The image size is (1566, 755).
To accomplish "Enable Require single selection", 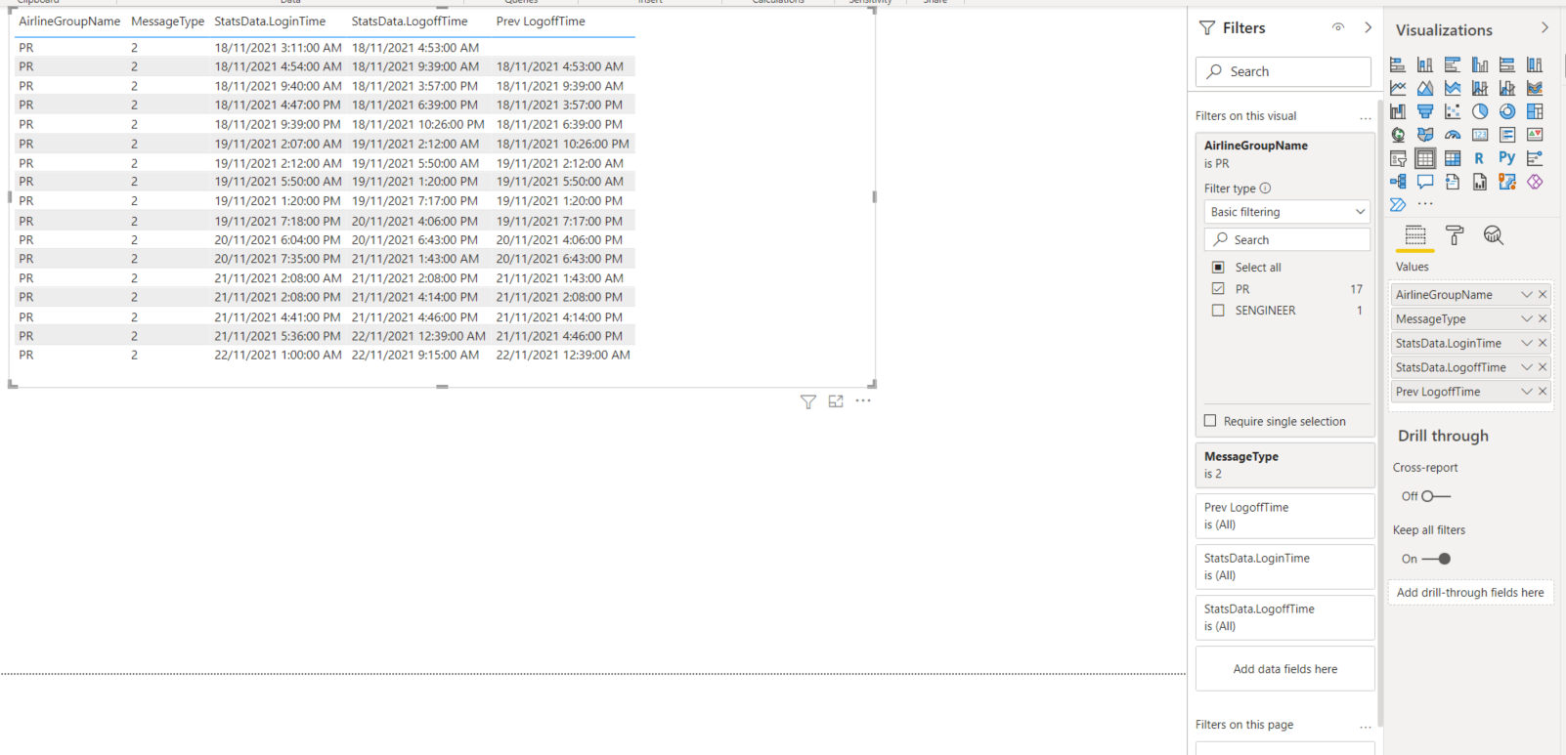I will coord(1210,421).
